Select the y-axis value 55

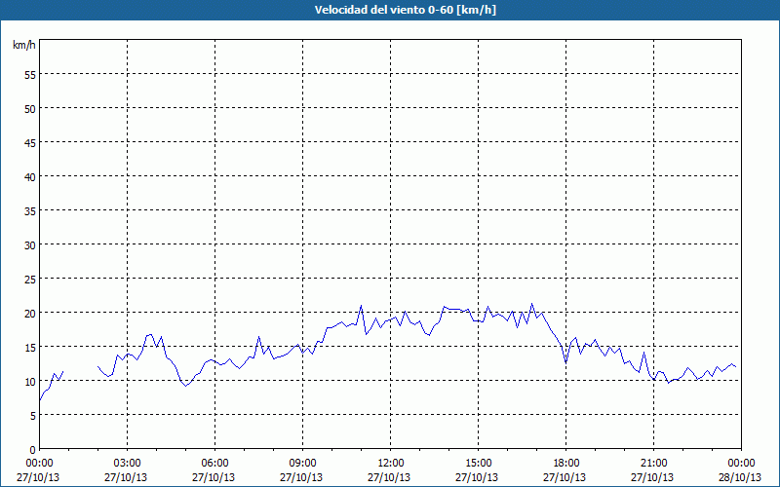coord(30,77)
